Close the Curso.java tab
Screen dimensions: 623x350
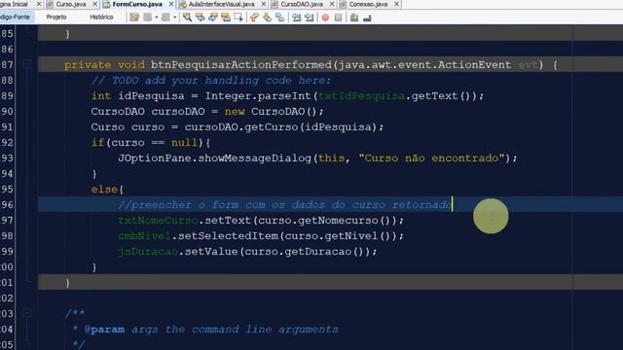95,4
